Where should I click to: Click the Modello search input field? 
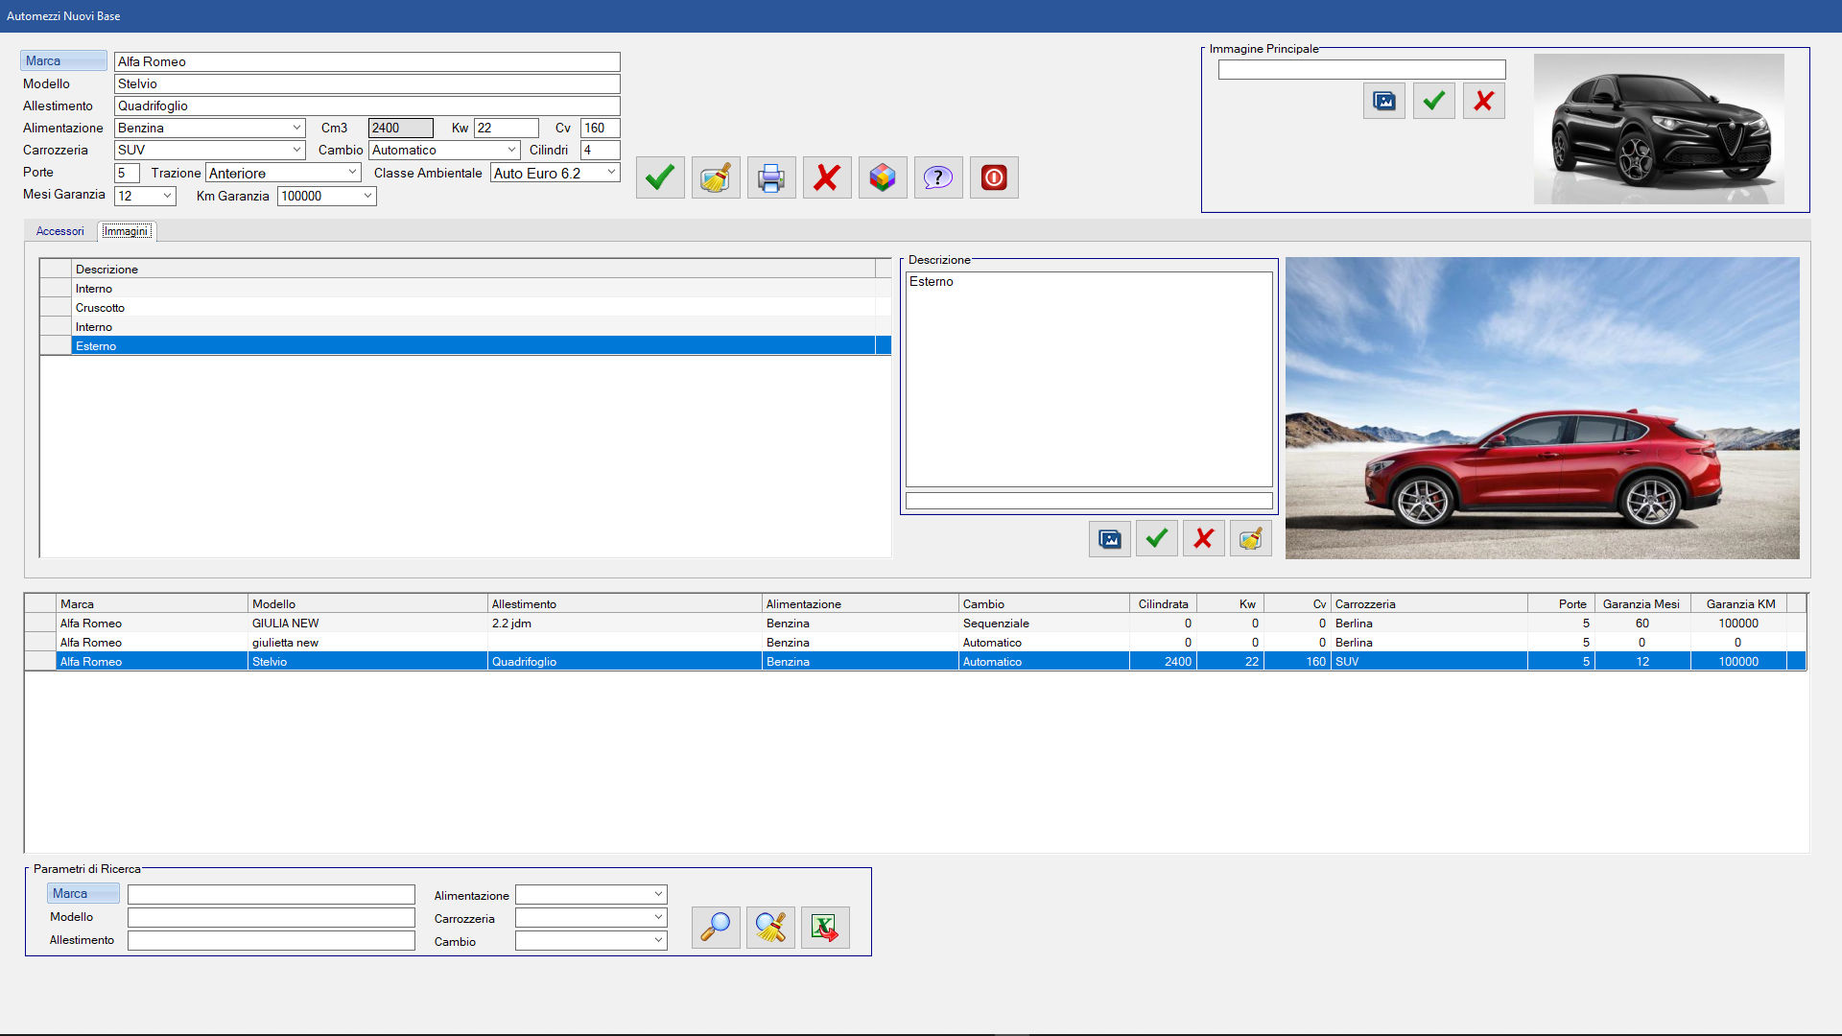[272, 917]
